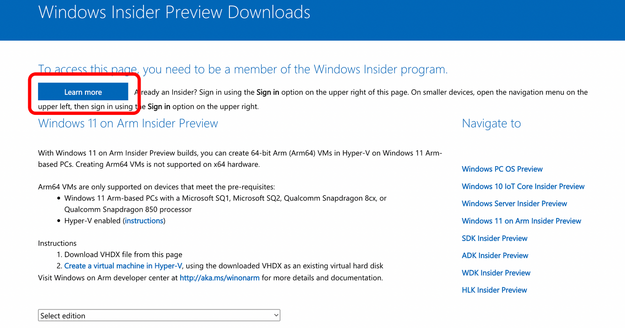Open Create a virtual machine in Hyper-V link

pyautogui.click(x=123, y=265)
